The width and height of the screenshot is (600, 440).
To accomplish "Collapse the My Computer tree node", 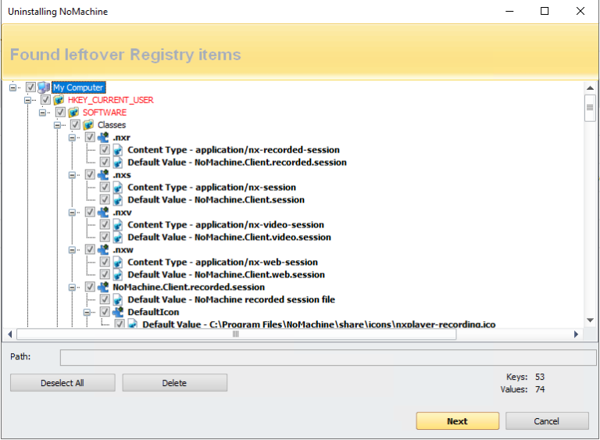I will [12, 88].
